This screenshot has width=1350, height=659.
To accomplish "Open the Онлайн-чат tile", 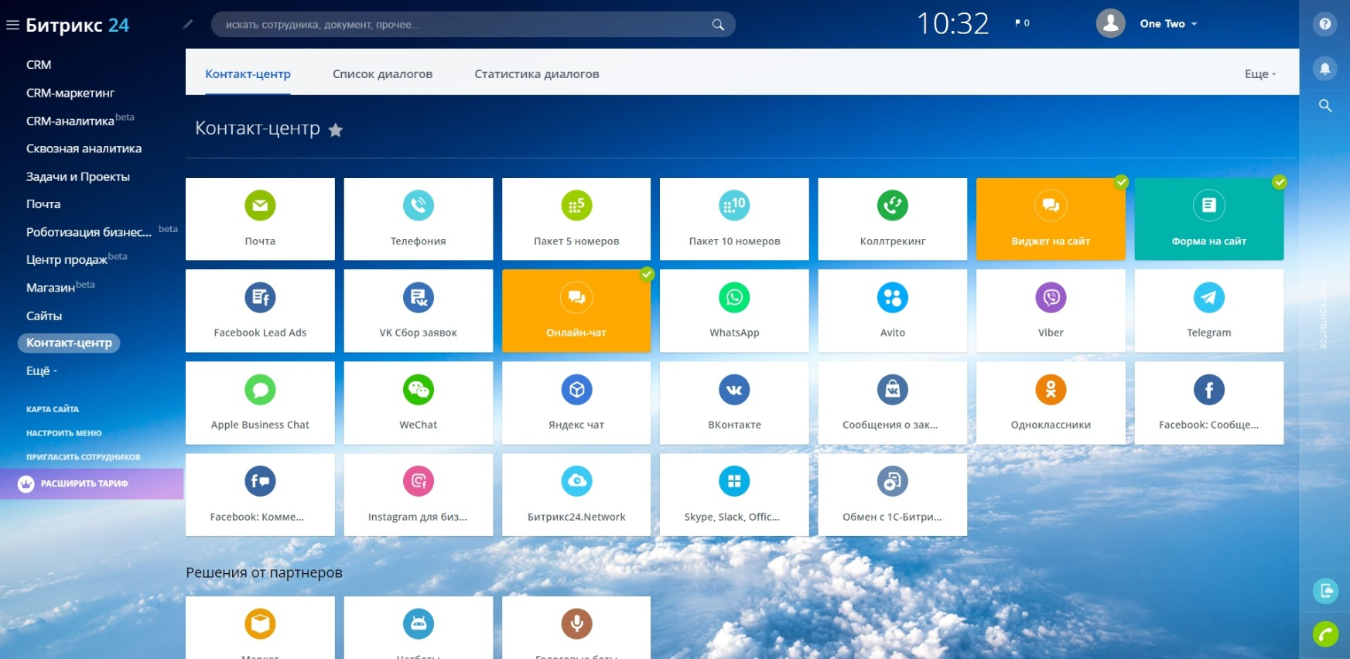I will pos(576,311).
